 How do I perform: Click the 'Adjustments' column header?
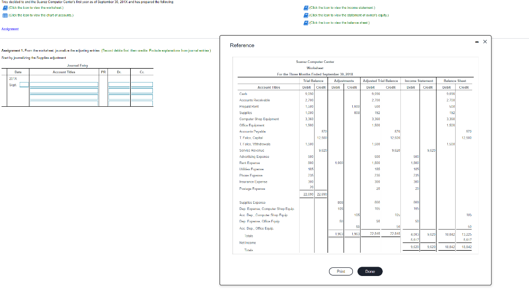click(344, 81)
